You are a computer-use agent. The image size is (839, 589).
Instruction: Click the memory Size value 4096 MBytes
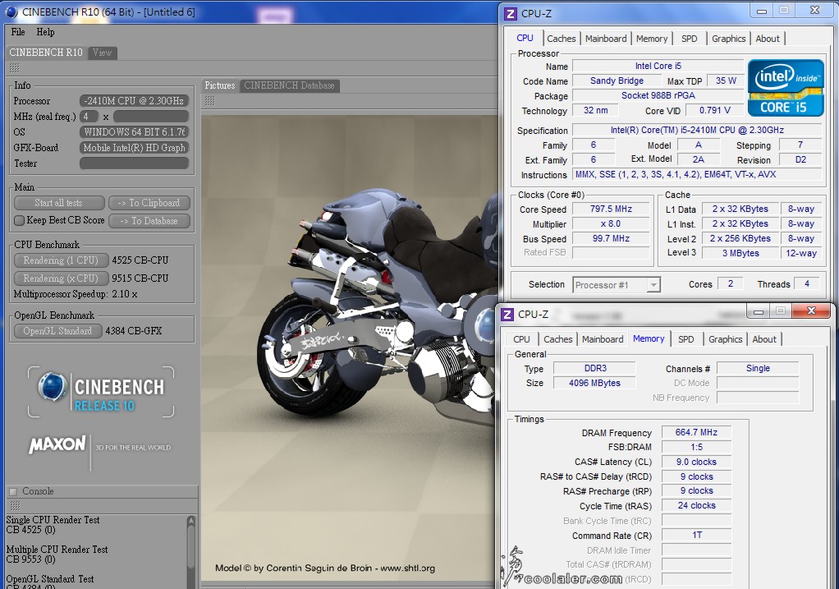tap(595, 383)
